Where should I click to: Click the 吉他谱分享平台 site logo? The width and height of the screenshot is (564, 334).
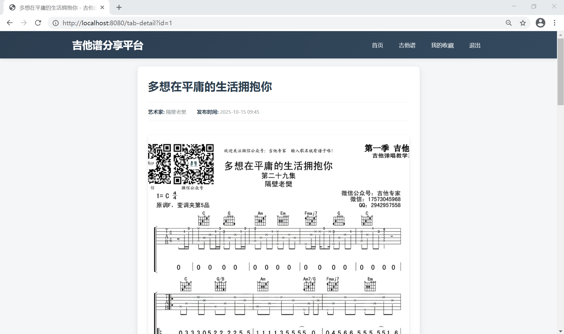tap(108, 45)
